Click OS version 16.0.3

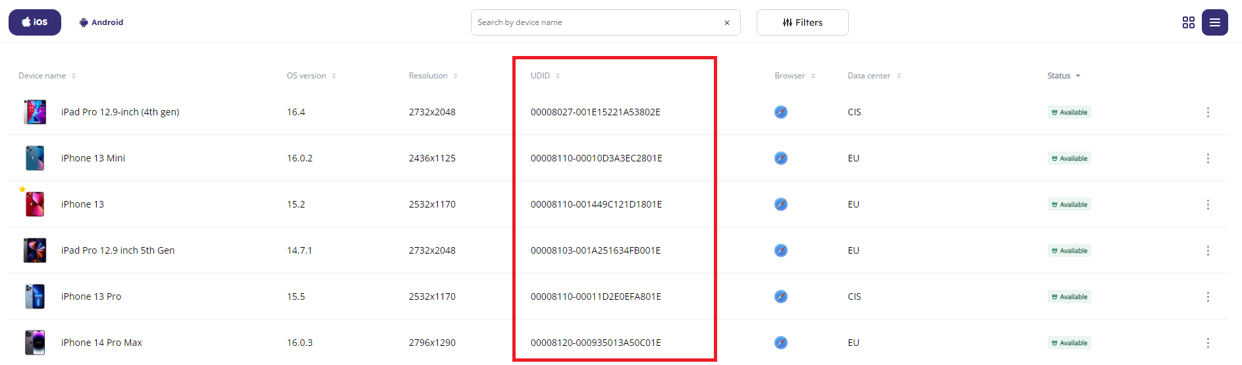click(x=300, y=343)
